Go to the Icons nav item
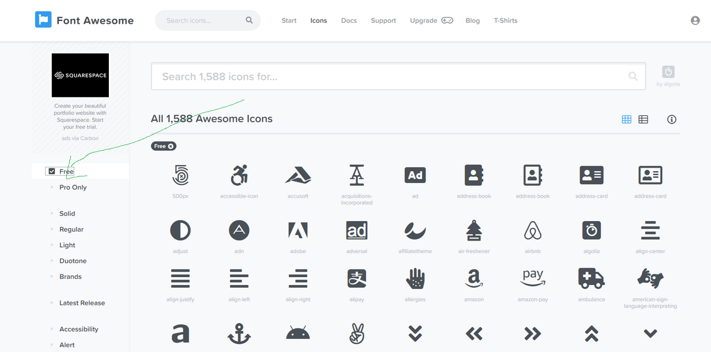This screenshot has width=711, height=352. 319,21
